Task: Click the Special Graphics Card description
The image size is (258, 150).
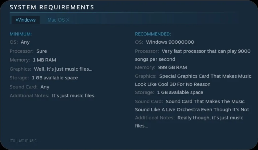Action: pos(193,80)
